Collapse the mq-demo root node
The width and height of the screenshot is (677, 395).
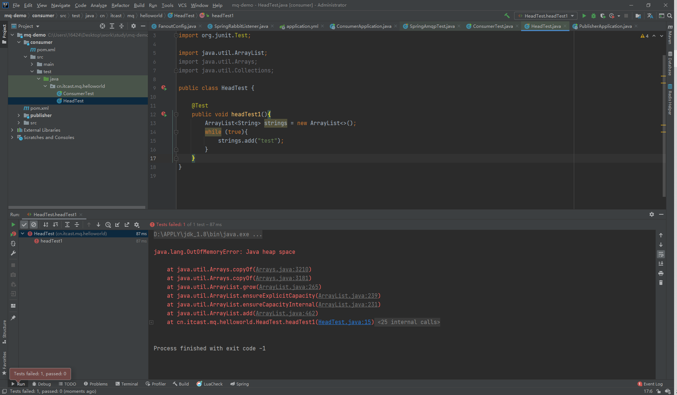pyautogui.click(x=12, y=35)
